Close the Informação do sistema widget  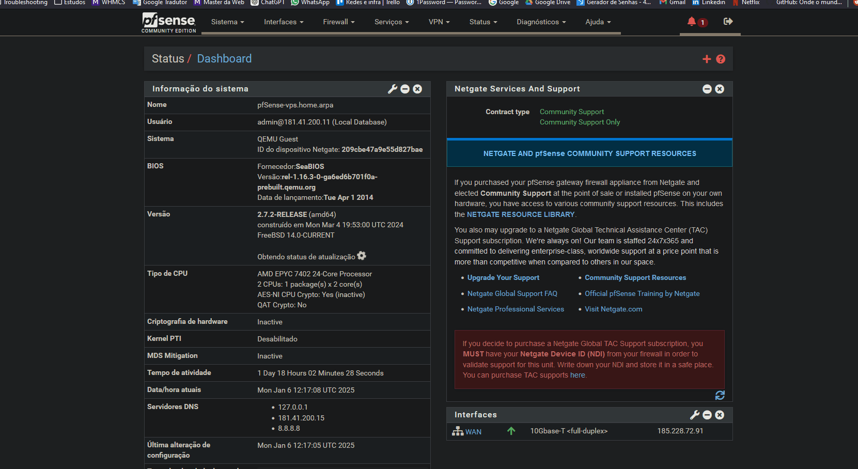click(x=417, y=89)
